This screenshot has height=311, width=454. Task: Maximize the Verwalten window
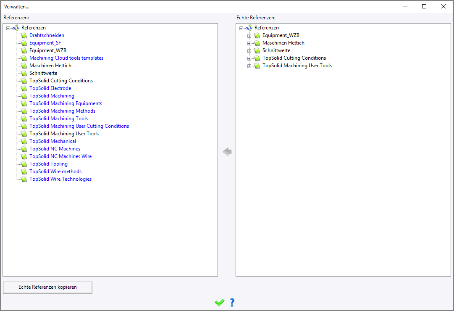(x=424, y=6)
